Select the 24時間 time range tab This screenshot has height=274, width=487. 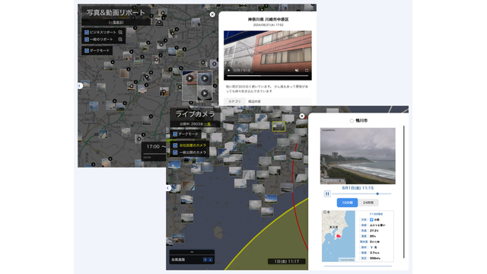point(368,202)
